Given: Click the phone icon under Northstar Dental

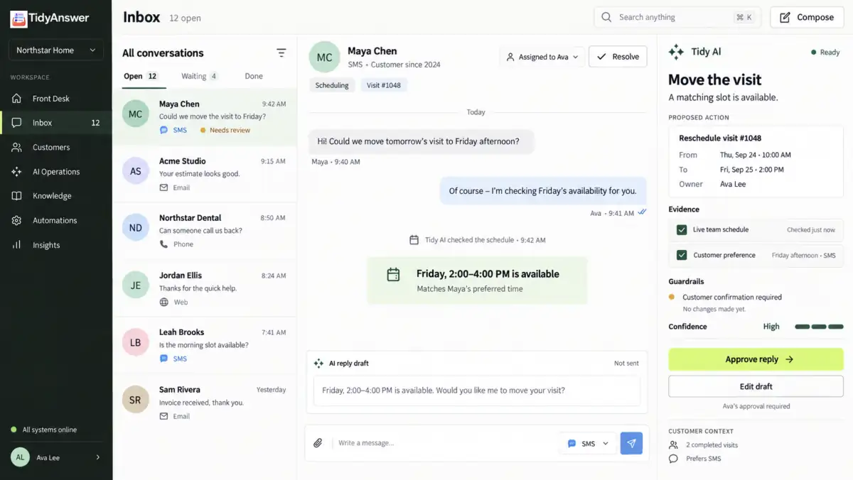Looking at the screenshot, I should 163,244.
